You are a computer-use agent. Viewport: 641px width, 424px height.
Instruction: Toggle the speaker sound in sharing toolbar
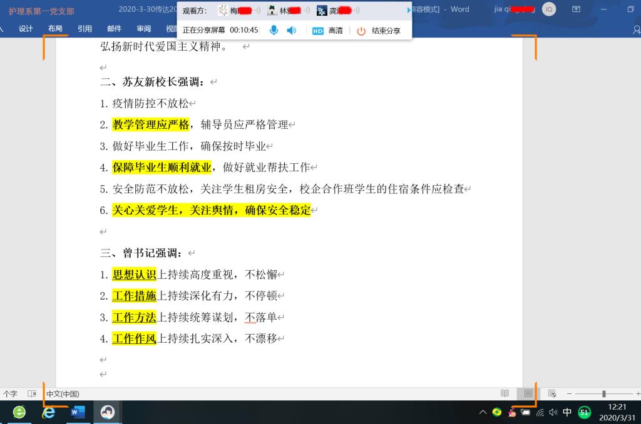pyautogui.click(x=291, y=31)
